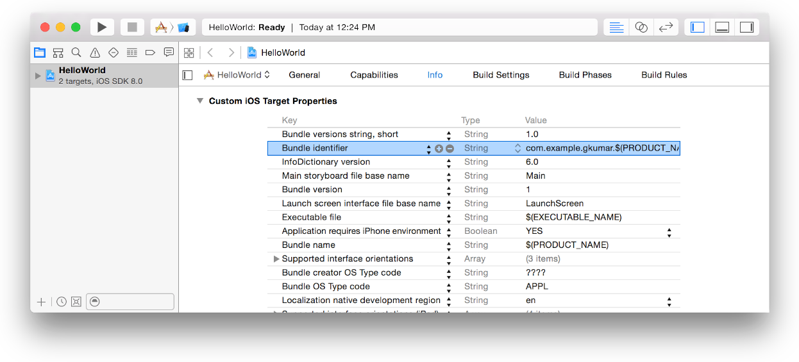Switch to the Capabilities tab

[x=374, y=75]
